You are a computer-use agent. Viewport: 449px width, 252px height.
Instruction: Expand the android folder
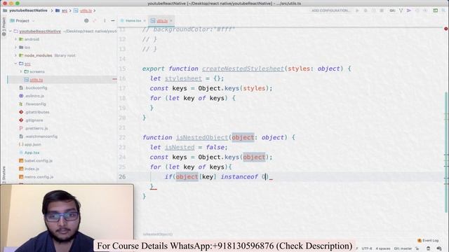(x=15, y=39)
